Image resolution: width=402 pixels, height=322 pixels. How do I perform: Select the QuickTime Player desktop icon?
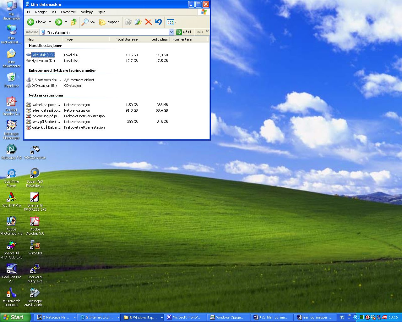point(12,178)
